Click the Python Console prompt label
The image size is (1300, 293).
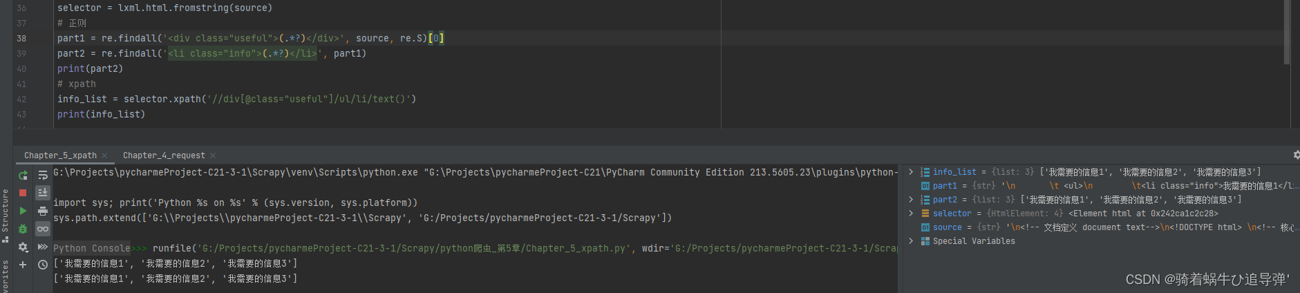pyautogui.click(x=92, y=248)
